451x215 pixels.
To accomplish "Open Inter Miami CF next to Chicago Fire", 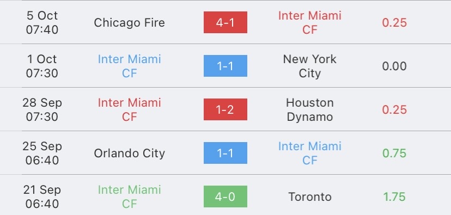I will tap(310, 22).
